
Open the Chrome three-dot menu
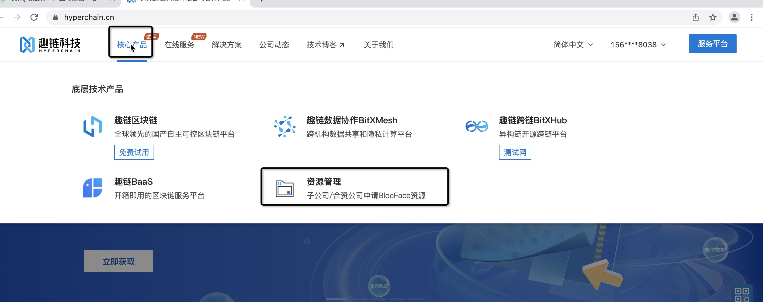[751, 17]
